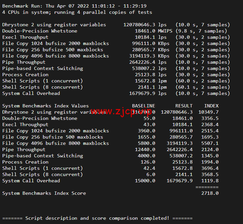
Task: Click '996111.0 KBps' file copy value
Action: (x=151, y=44)
